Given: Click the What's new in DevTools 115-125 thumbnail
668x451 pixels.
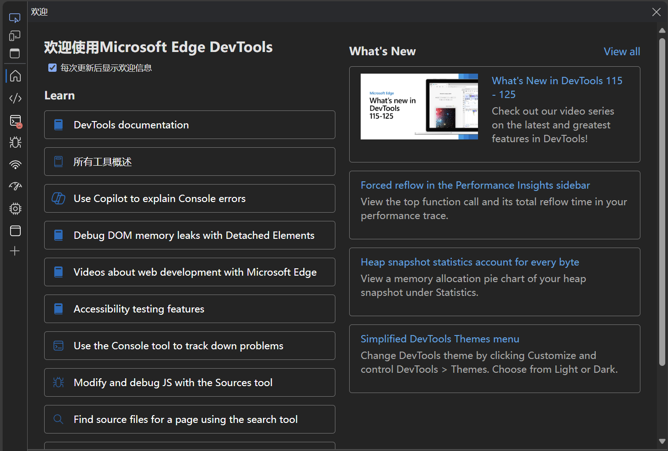Looking at the screenshot, I should (x=419, y=106).
